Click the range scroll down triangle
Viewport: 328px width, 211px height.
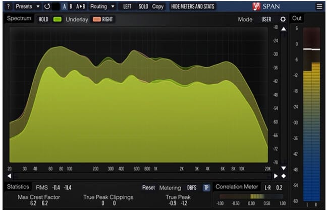pos(284,168)
